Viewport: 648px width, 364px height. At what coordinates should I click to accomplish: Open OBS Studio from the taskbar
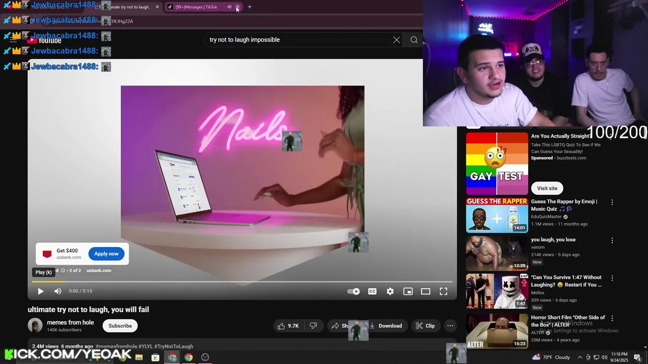click(205, 357)
